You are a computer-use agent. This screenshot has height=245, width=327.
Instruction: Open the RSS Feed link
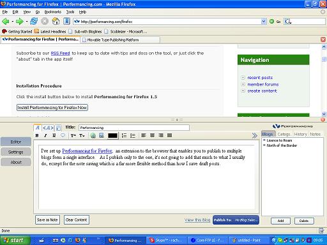[x=60, y=53]
